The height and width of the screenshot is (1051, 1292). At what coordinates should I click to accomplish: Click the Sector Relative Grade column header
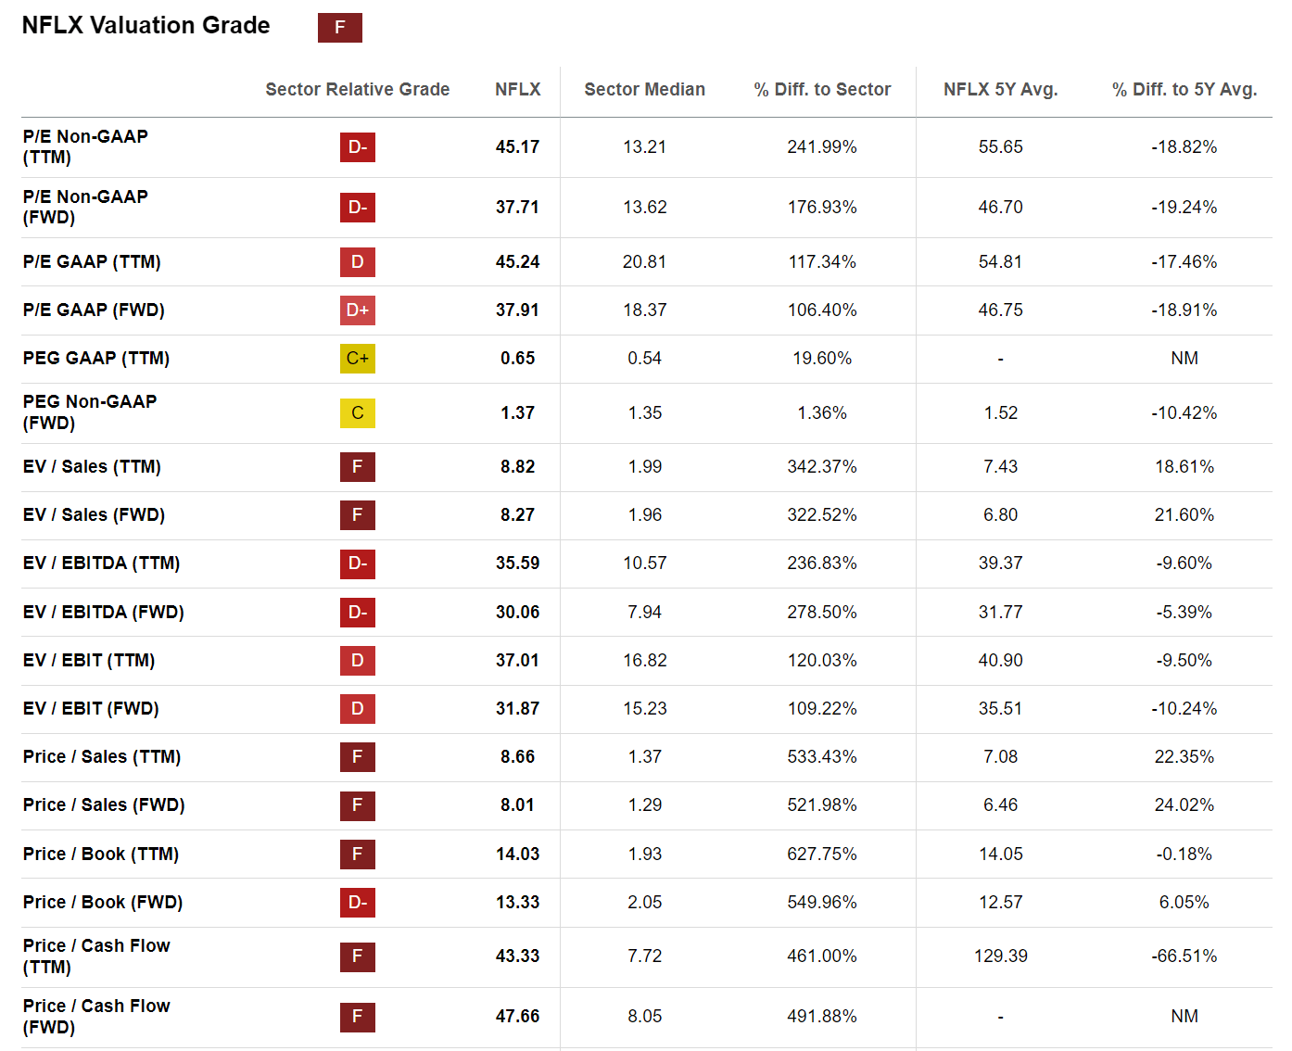pyautogui.click(x=357, y=90)
